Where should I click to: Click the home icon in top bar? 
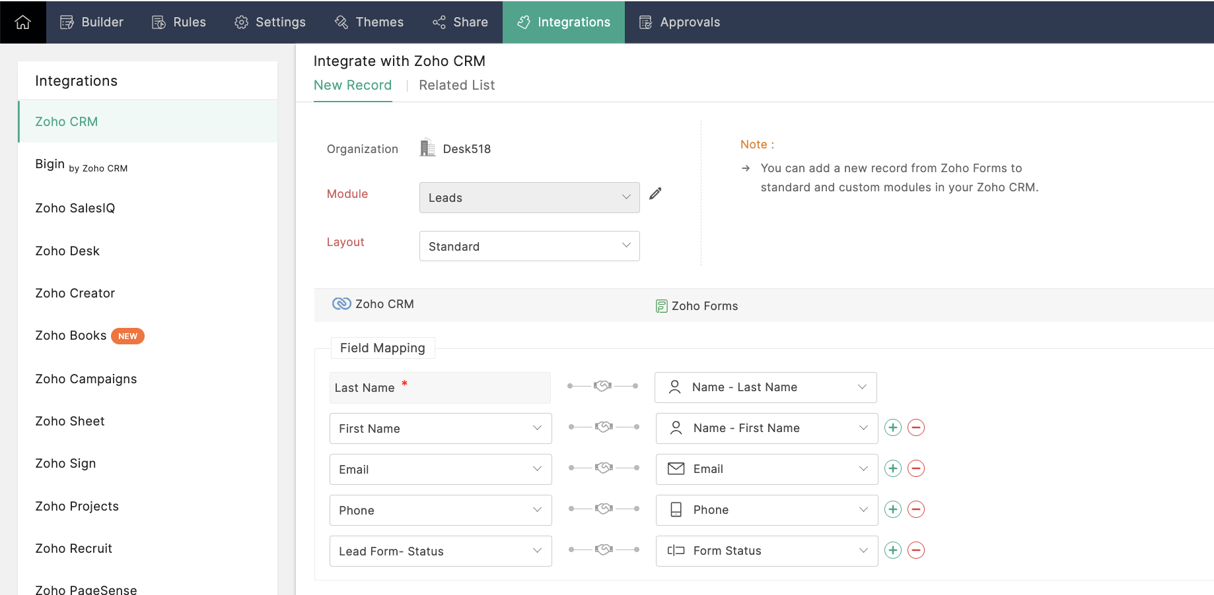23,22
